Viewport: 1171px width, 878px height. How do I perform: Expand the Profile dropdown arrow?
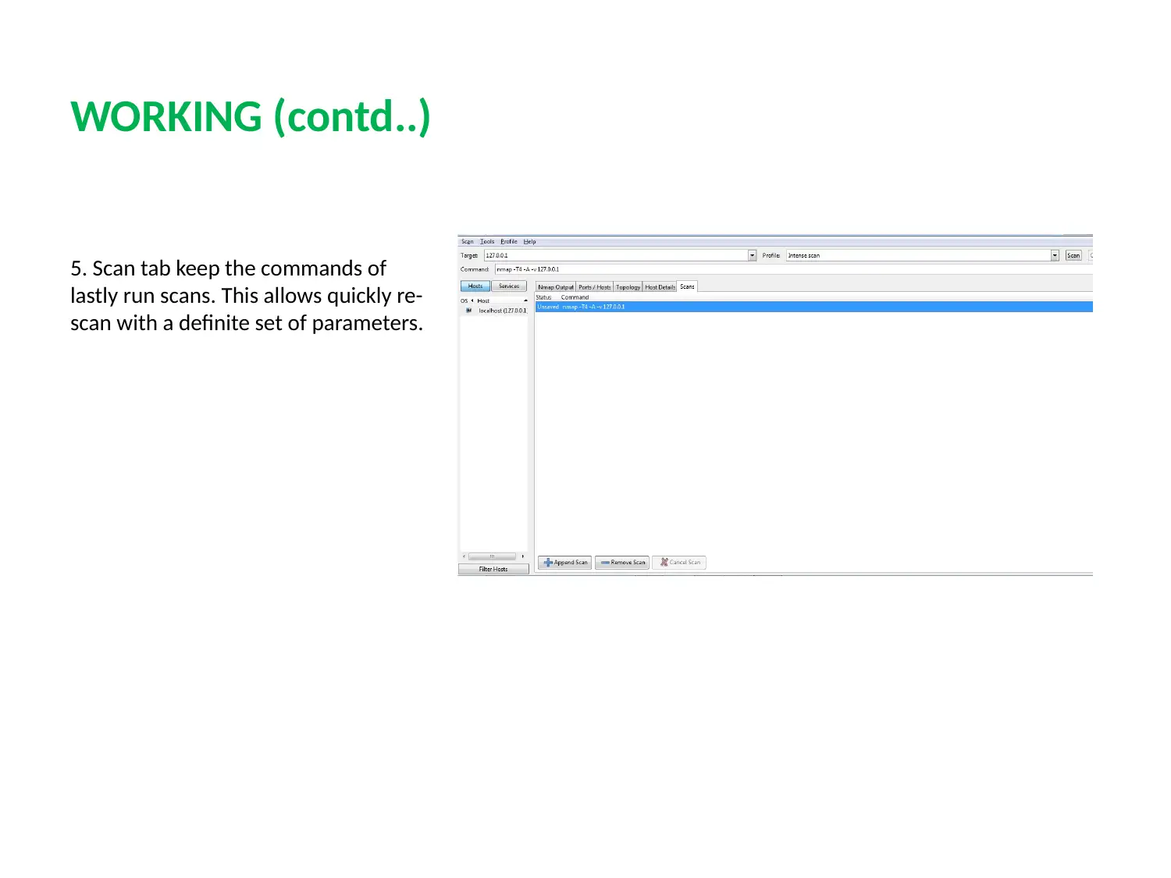(x=1055, y=255)
